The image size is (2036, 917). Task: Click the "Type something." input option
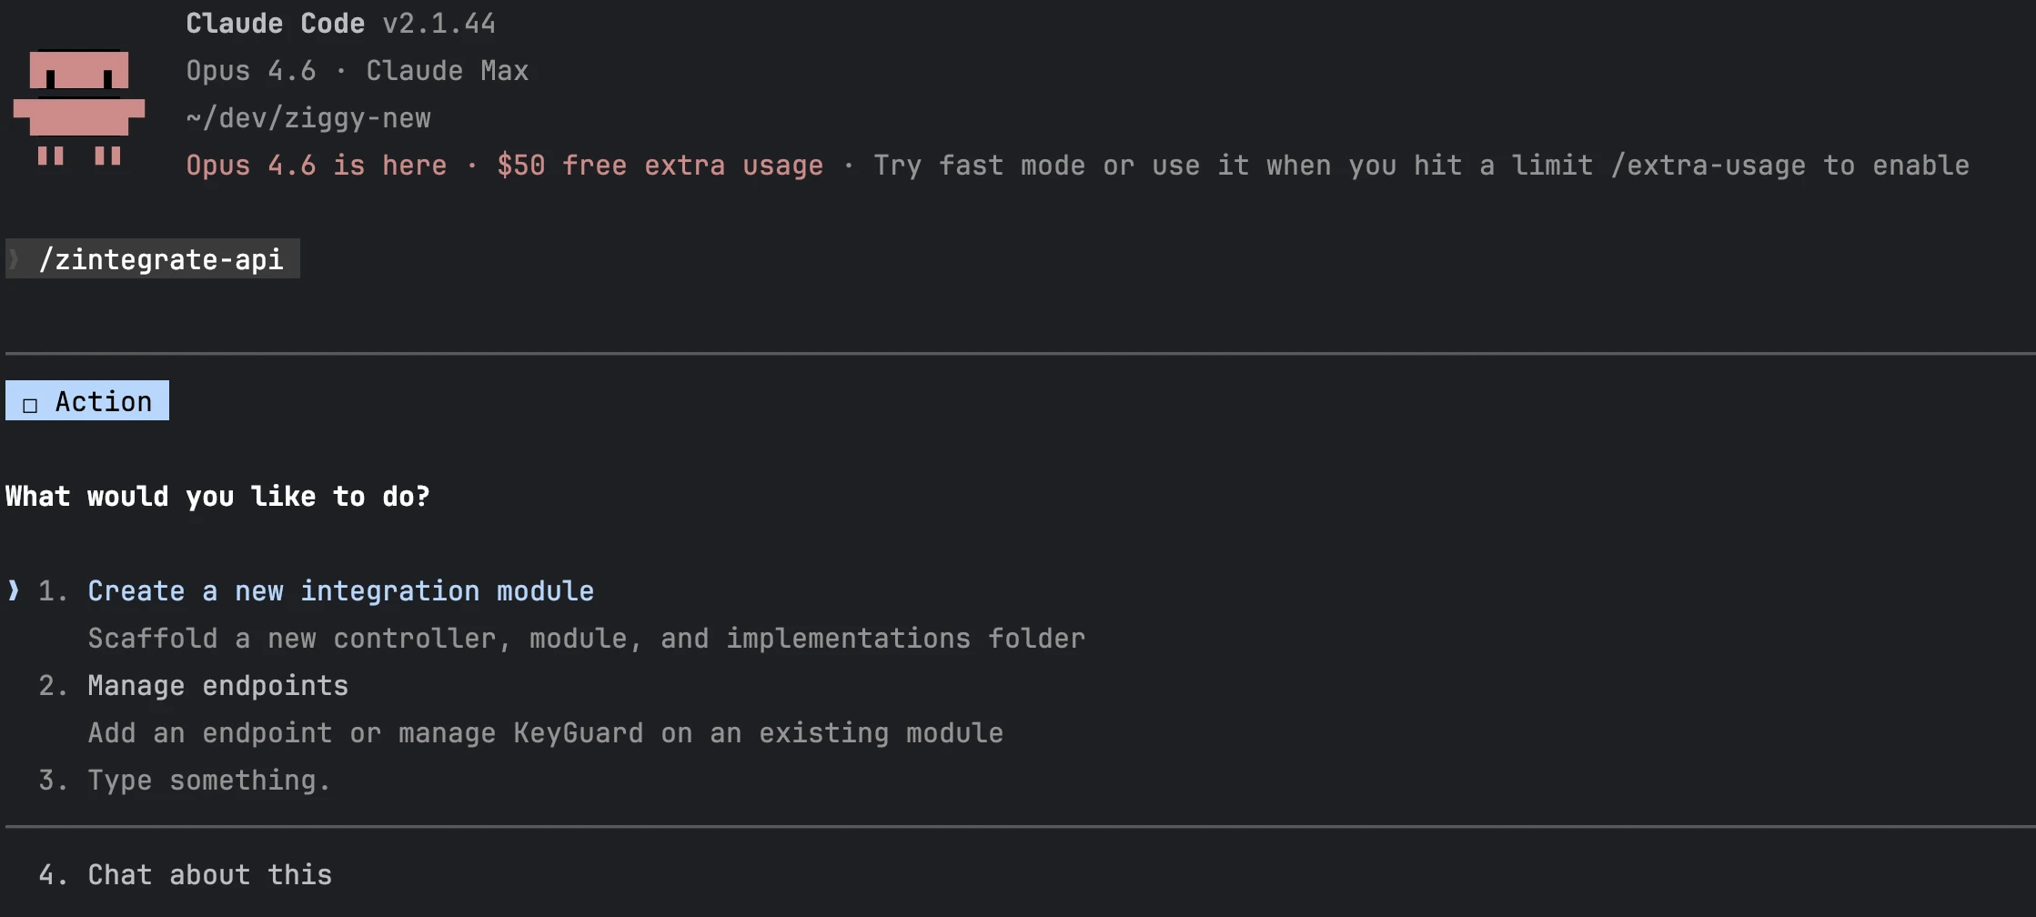[208, 781]
